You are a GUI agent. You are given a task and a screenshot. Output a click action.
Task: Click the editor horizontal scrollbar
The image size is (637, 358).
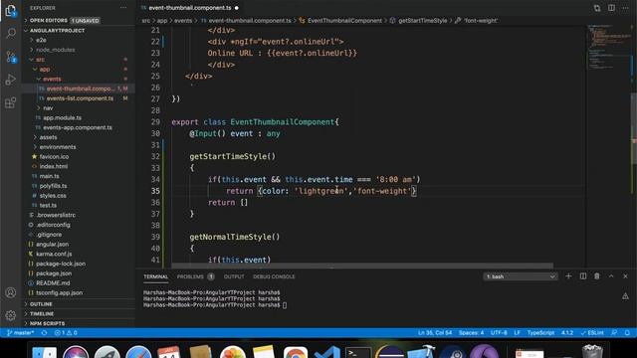(x=361, y=266)
